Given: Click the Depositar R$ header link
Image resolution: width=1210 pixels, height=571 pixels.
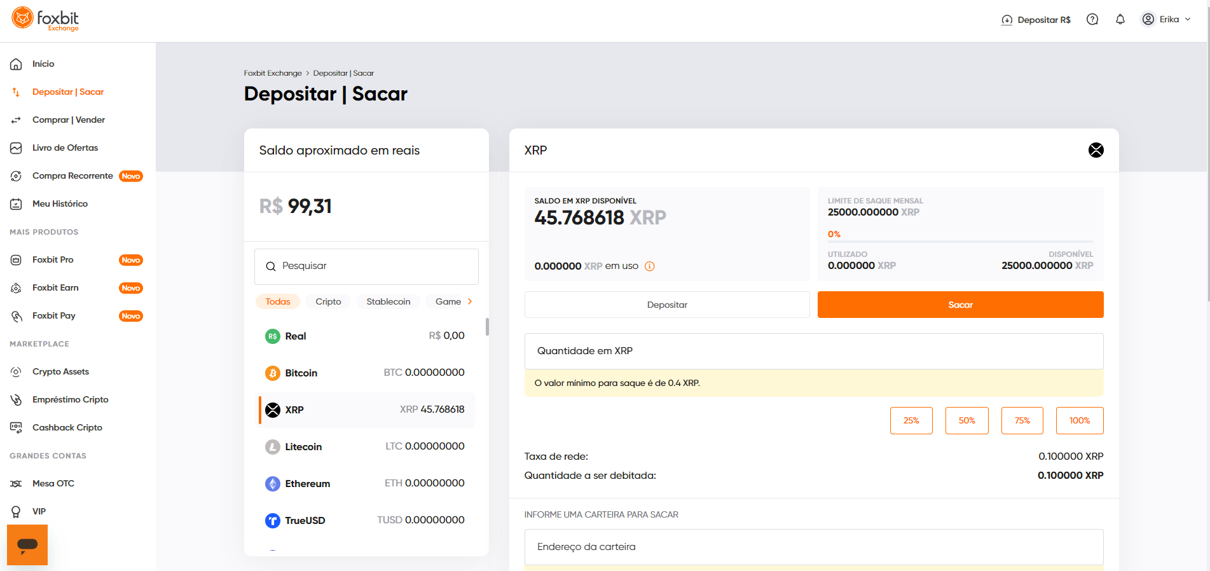Looking at the screenshot, I should tap(1036, 20).
